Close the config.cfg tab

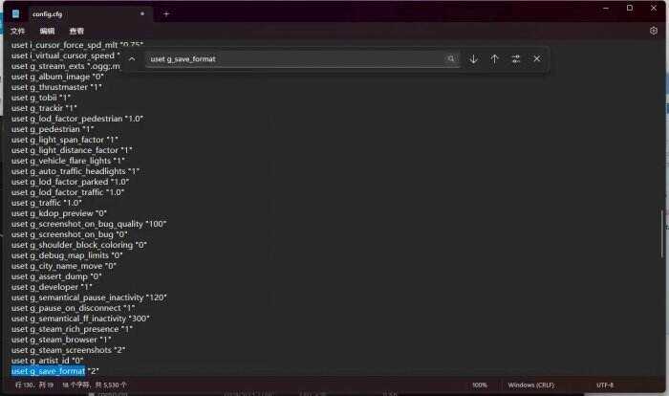click(142, 13)
